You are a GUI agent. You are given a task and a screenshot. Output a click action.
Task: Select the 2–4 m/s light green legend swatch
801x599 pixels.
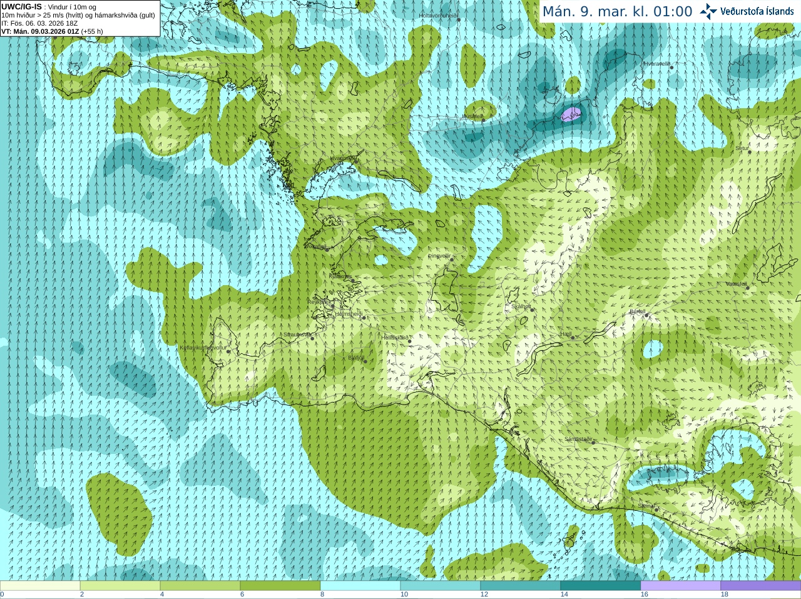pos(120,586)
